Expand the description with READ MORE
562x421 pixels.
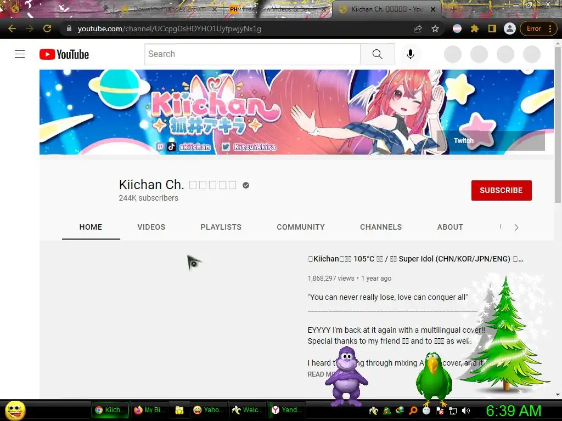(321, 374)
